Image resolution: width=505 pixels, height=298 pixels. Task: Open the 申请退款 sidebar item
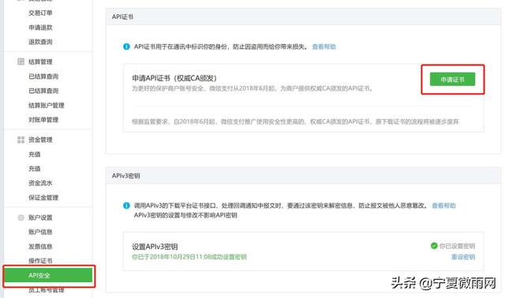(40, 28)
